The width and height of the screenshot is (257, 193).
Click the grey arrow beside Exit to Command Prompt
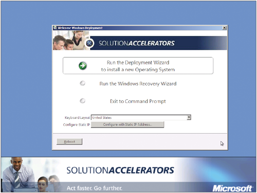pos(83,101)
